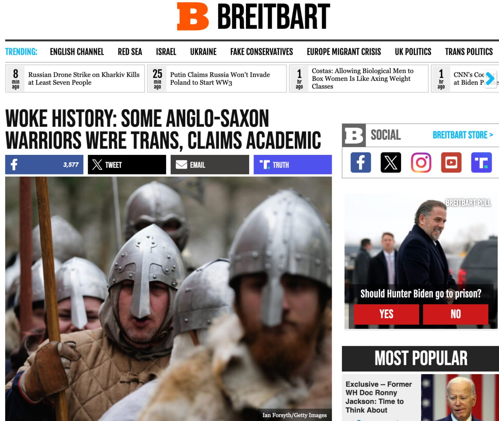Select Fake Conservatives trending topic
The image size is (499, 421).
(x=262, y=52)
